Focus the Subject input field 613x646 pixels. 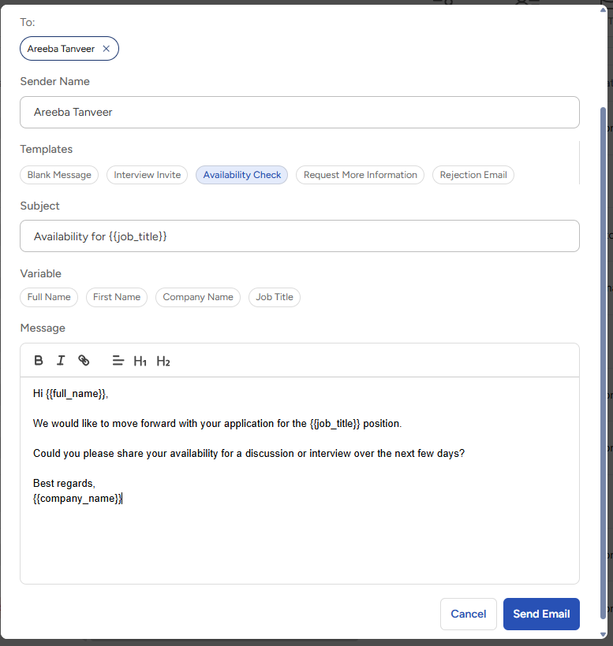coord(300,236)
